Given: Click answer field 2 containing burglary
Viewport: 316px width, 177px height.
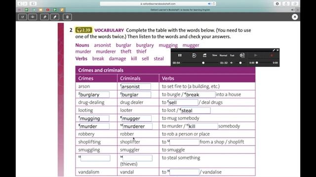Looking at the screenshot, I should pos(94,94).
